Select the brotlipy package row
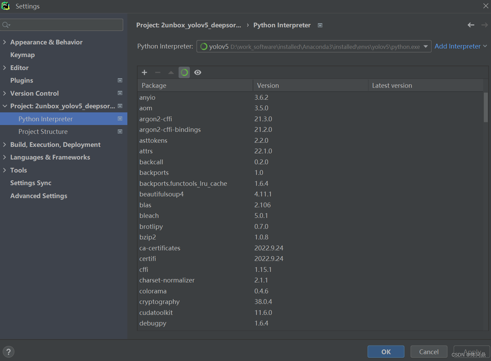Image resolution: width=491 pixels, height=361 pixels. tap(310, 226)
